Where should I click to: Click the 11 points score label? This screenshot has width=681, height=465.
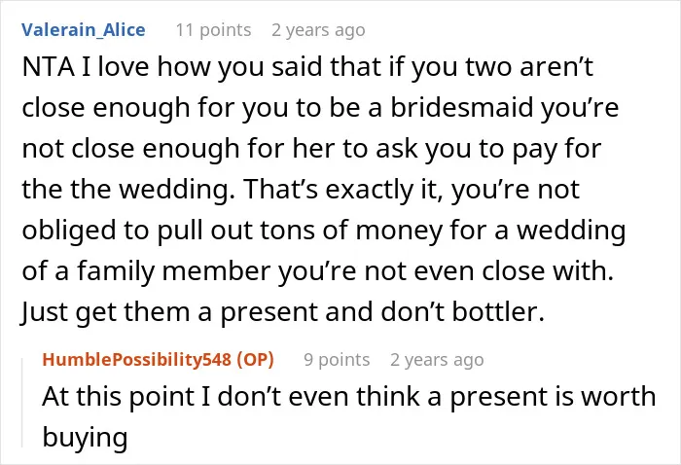click(213, 30)
